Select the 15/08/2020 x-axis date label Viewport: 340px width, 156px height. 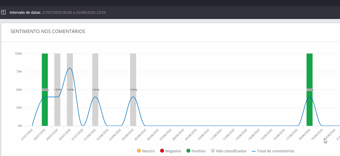point(266,134)
